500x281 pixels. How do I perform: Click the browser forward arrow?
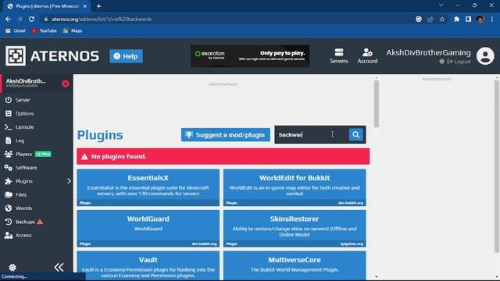20,19
